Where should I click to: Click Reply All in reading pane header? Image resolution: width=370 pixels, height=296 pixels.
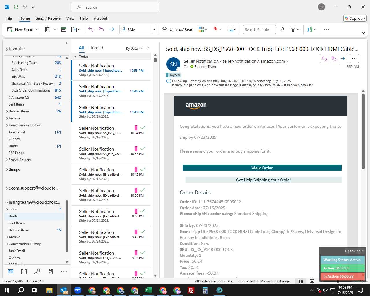pos(334,59)
